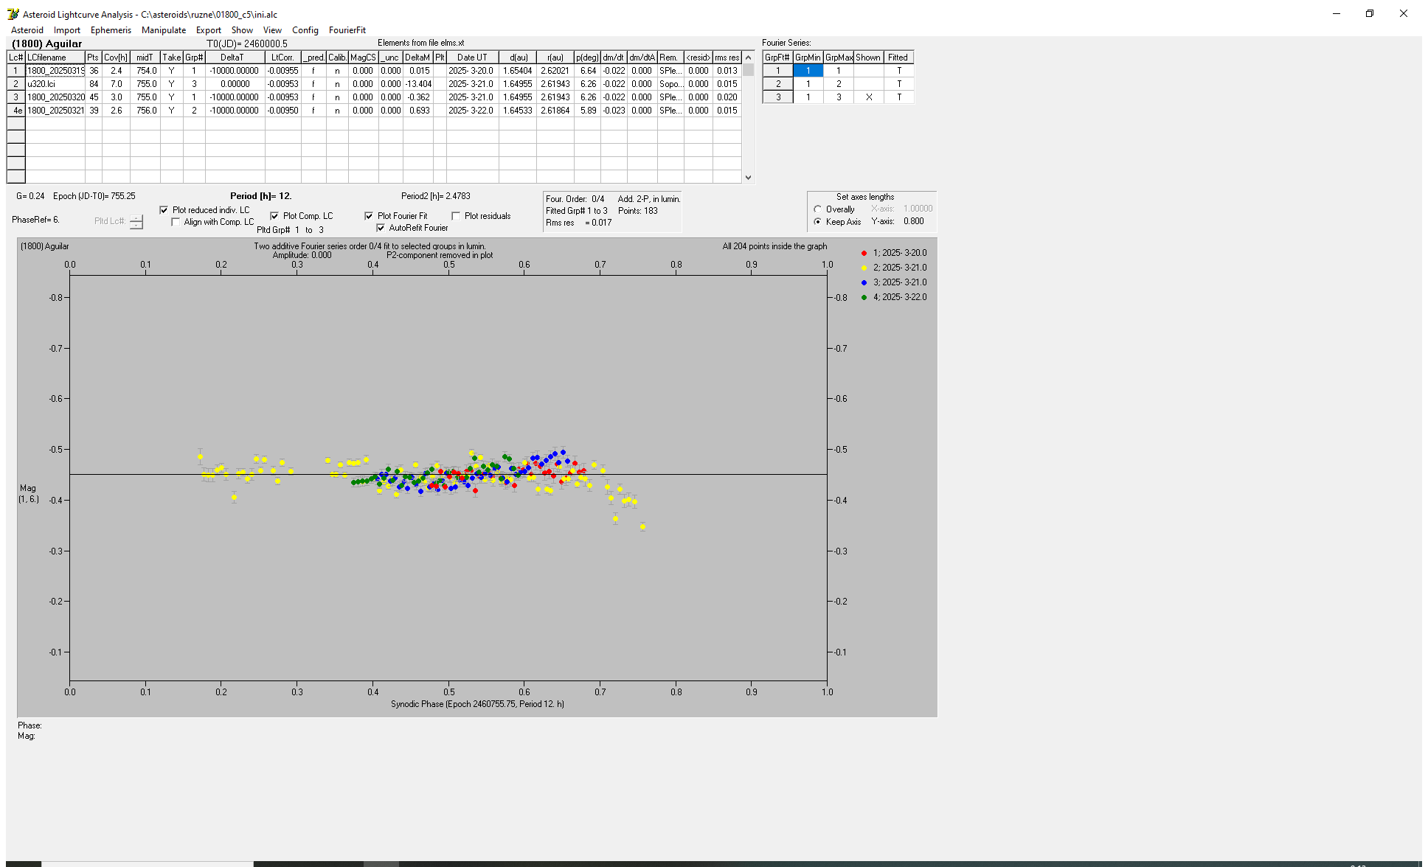Click the GrpFt# column header
This screenshot has height=867, width=1428.
click(777, 58)
